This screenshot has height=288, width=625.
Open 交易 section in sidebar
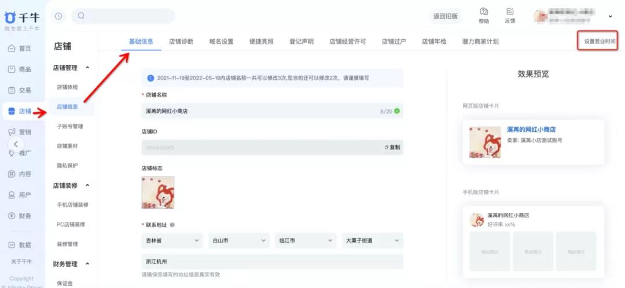(x=20, y=90)
